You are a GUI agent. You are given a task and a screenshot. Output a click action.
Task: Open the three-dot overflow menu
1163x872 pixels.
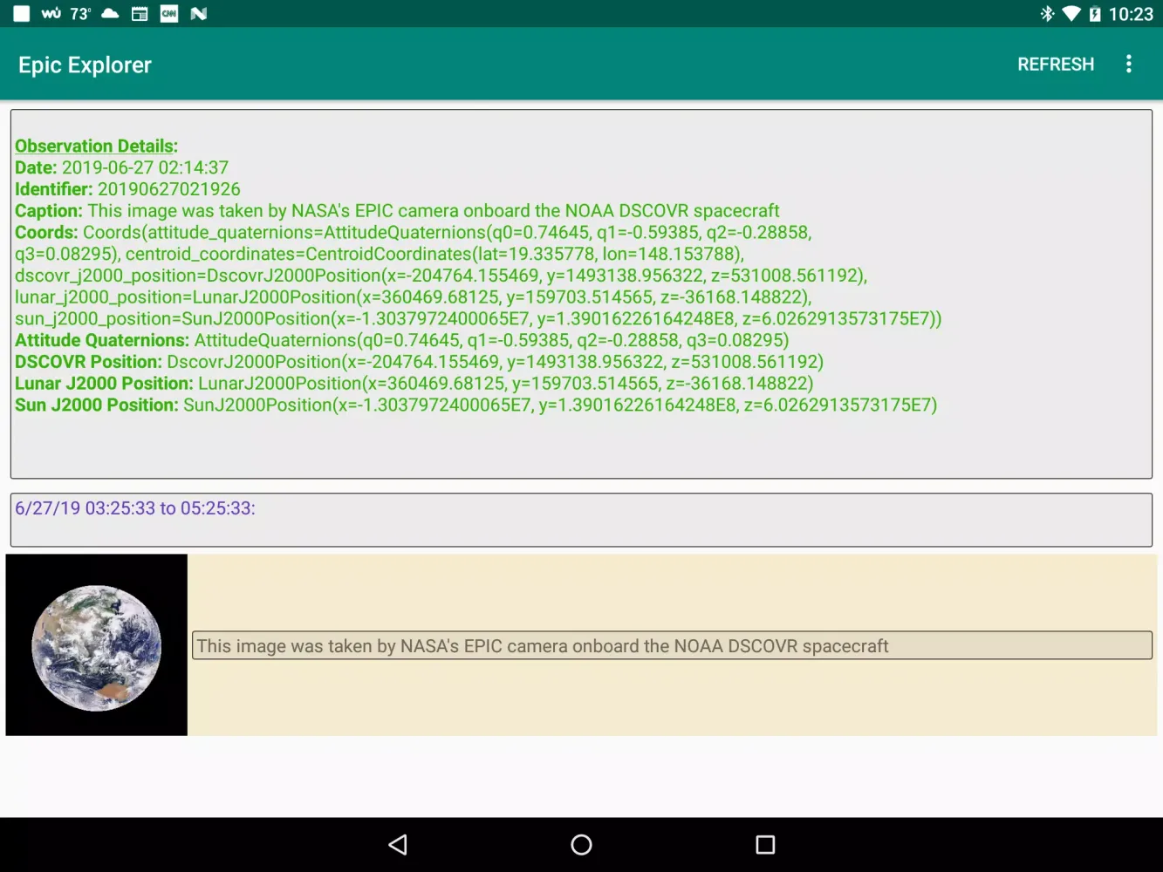pos(1128,65)
